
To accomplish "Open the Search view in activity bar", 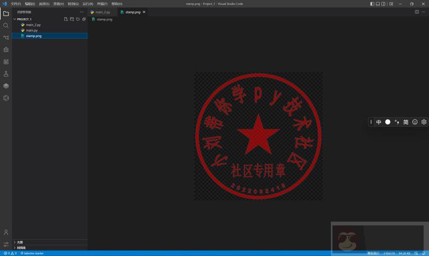I will (x=6, y=25).
